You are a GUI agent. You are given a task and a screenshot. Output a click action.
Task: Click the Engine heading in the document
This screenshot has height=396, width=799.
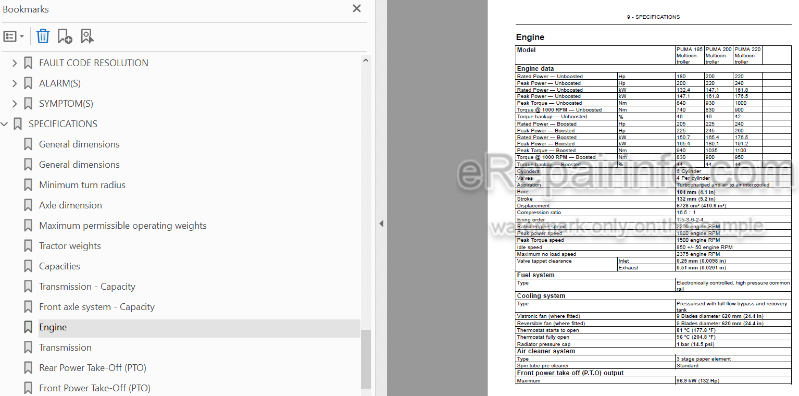click(530, 37)
